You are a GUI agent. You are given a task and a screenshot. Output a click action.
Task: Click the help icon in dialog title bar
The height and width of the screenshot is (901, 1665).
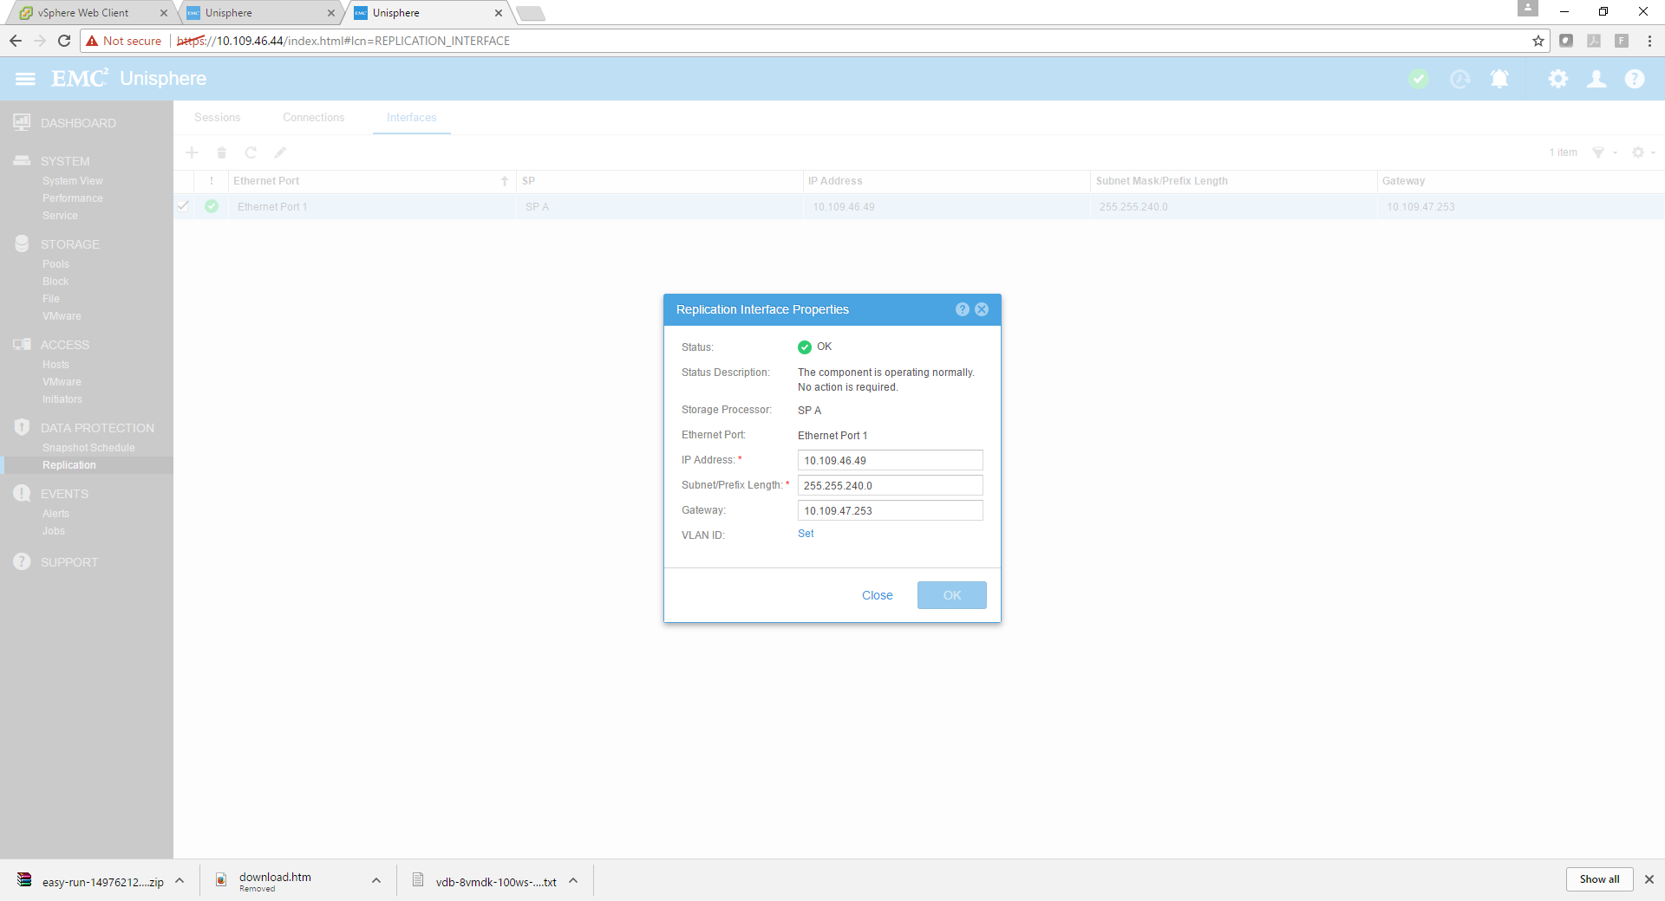coord(962,309)
